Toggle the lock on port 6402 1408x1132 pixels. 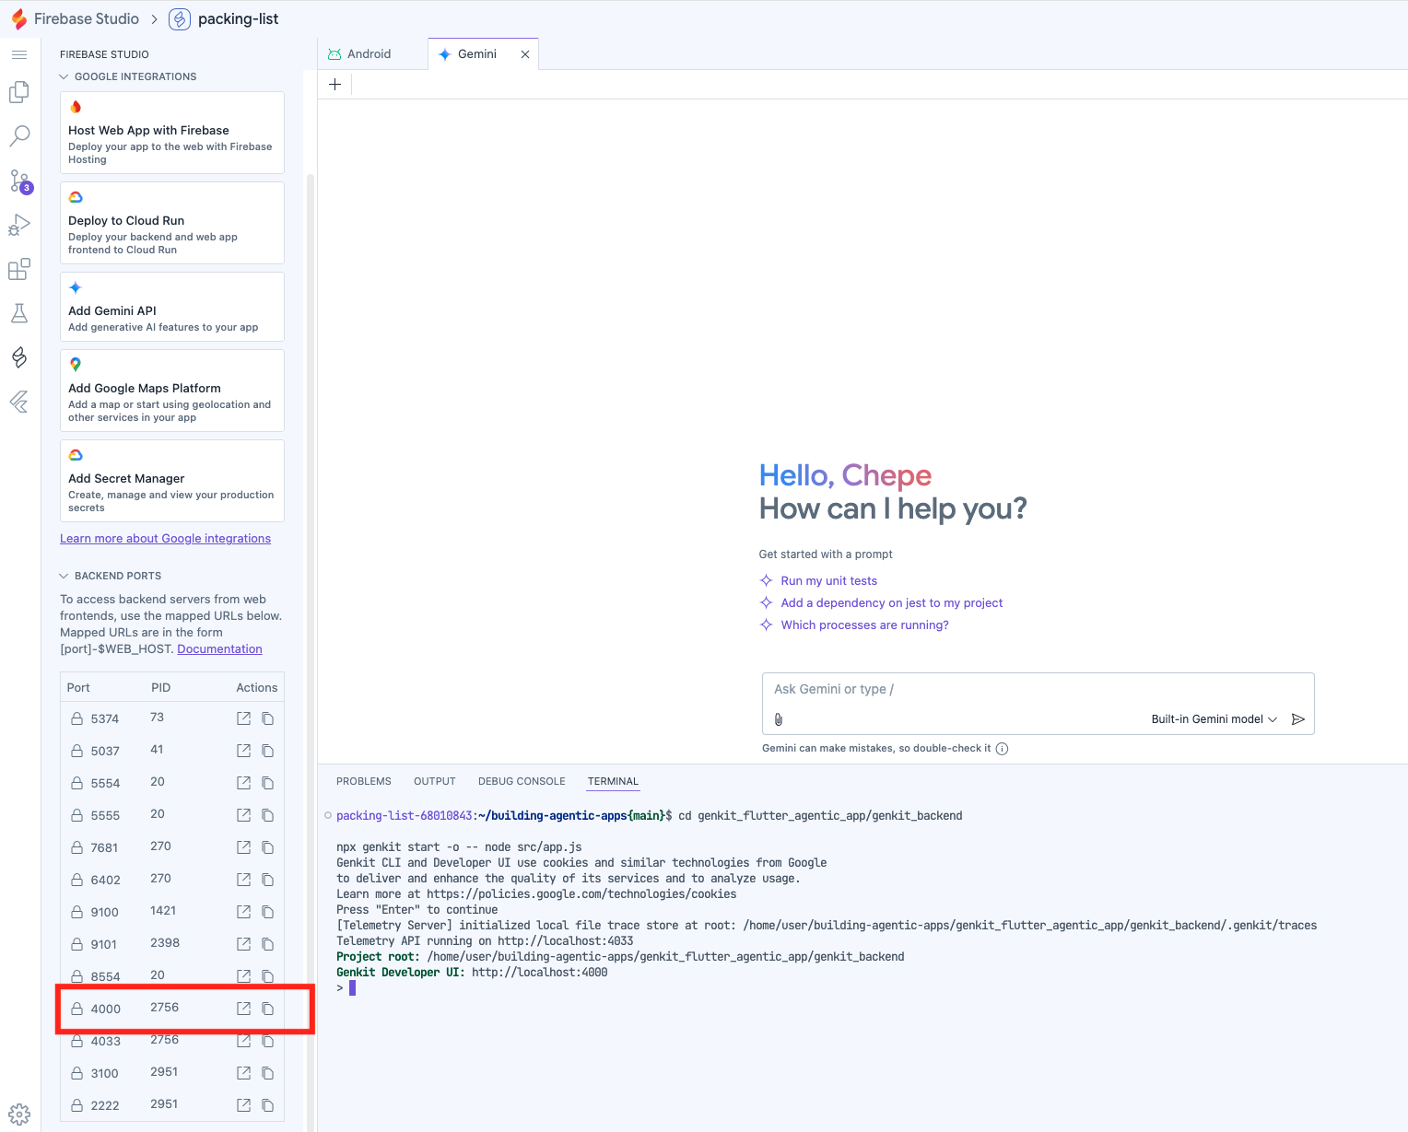pos(77,880)
